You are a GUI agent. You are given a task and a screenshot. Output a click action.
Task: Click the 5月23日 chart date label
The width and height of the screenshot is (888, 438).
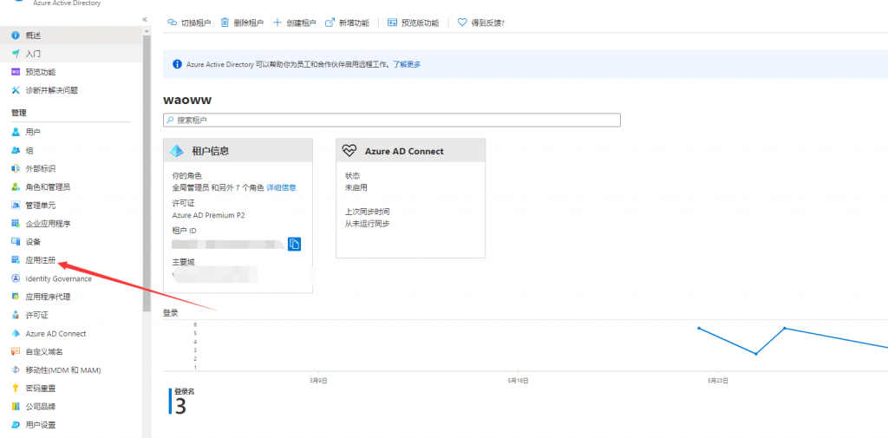(x=717, y=381)
